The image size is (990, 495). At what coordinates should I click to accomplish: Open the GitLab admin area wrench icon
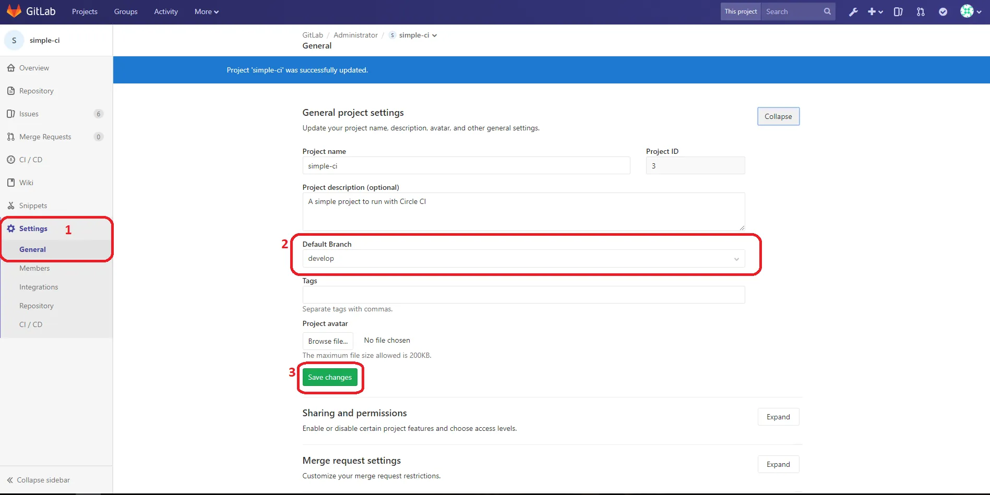coord(854,11)
